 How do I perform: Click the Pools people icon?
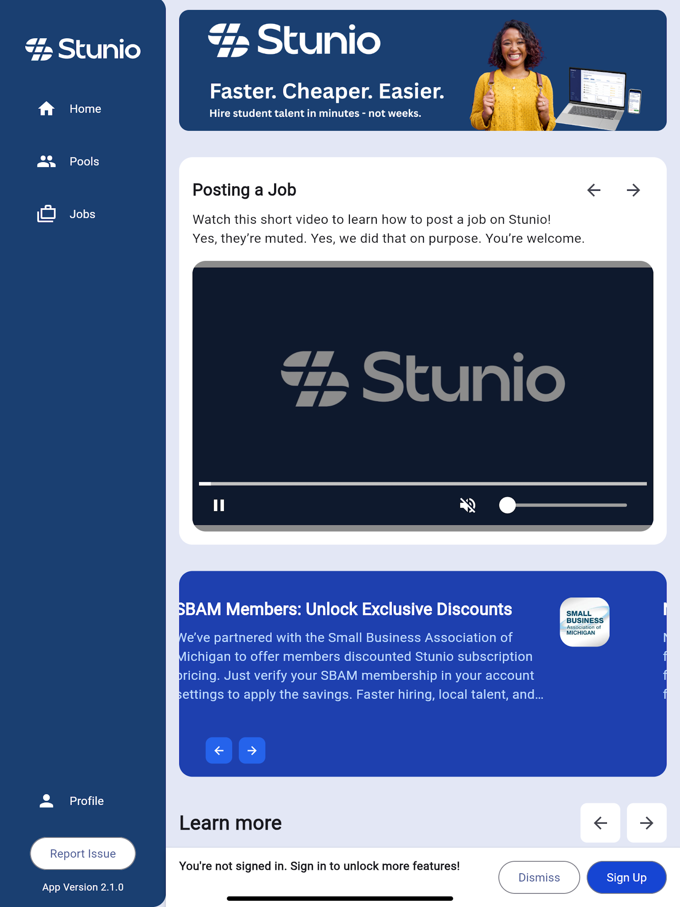coord(46,161)
